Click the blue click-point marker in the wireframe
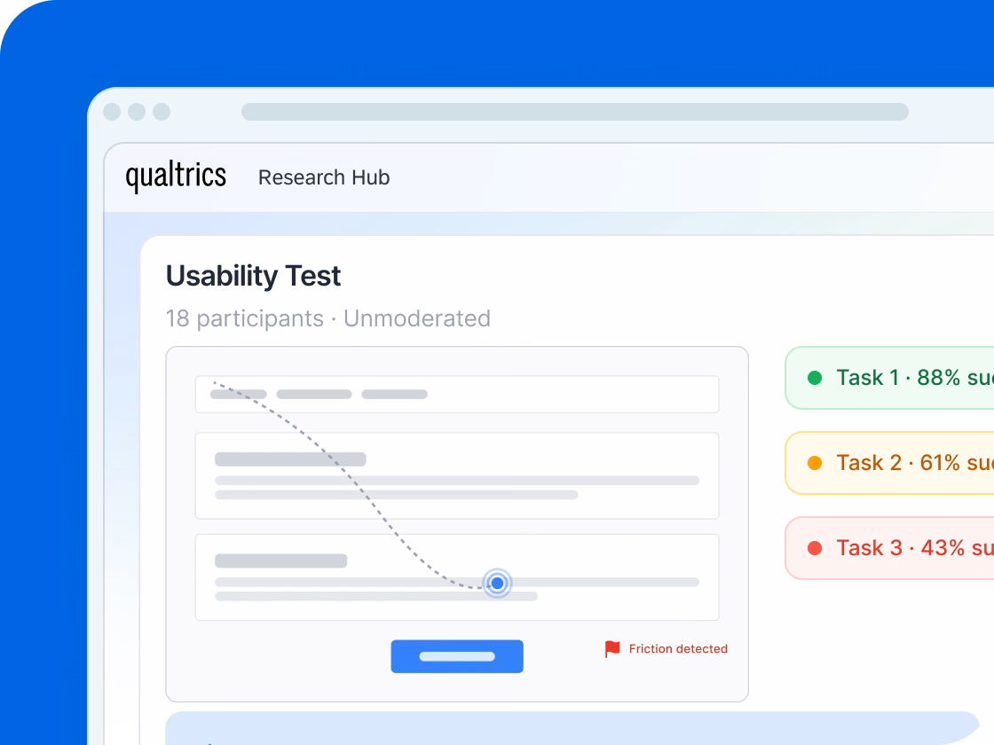Image resolution: width=994 pixels, height=745 pixels. coord(497,583)
